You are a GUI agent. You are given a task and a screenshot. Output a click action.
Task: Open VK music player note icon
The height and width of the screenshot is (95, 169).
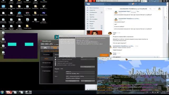tap(138, 4)
